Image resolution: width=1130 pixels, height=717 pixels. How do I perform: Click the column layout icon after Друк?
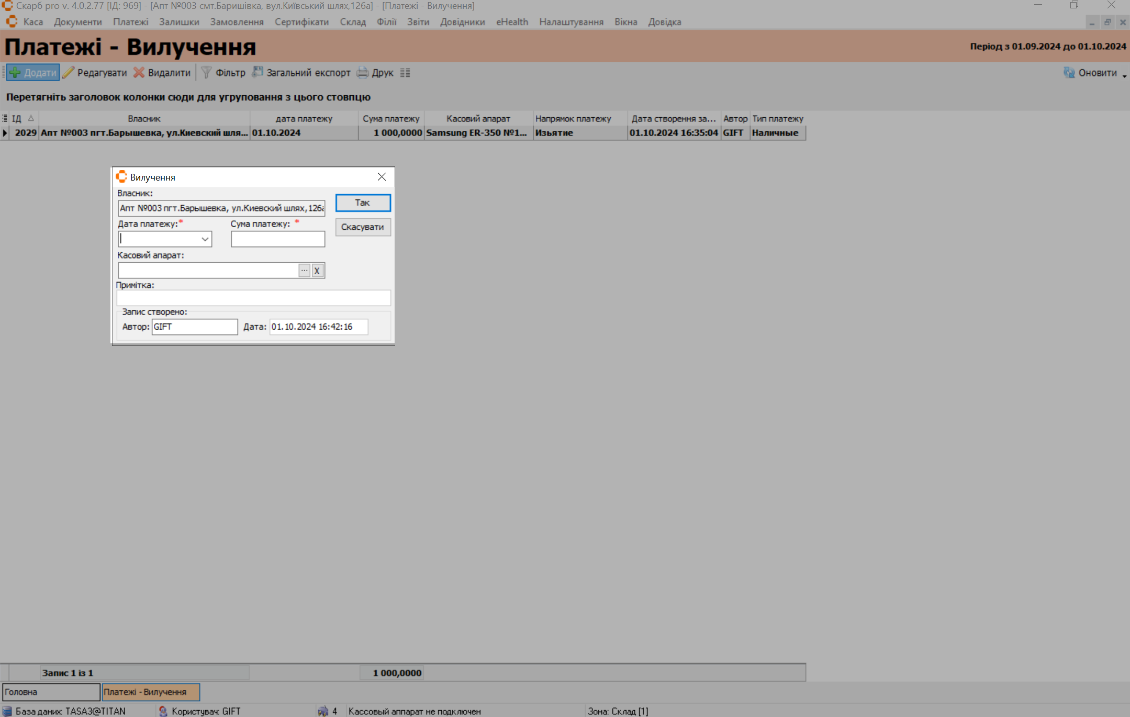click(x=405, y=73)
